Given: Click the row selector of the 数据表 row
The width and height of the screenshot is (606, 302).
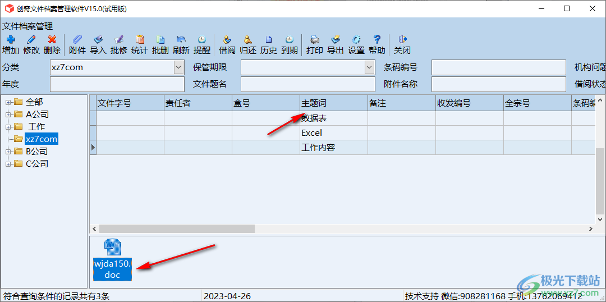Looking at the screenshot, I should pos(93,118).
